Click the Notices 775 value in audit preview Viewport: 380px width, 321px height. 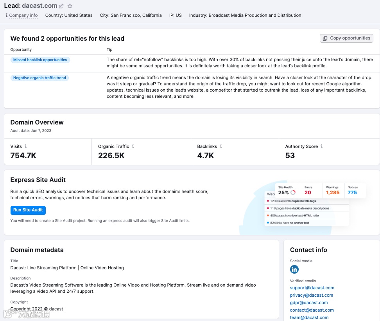(x=352, y=193)
